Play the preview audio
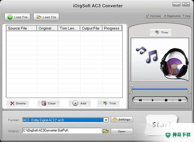This screenshot has width=194, height=142. (153, 100)
